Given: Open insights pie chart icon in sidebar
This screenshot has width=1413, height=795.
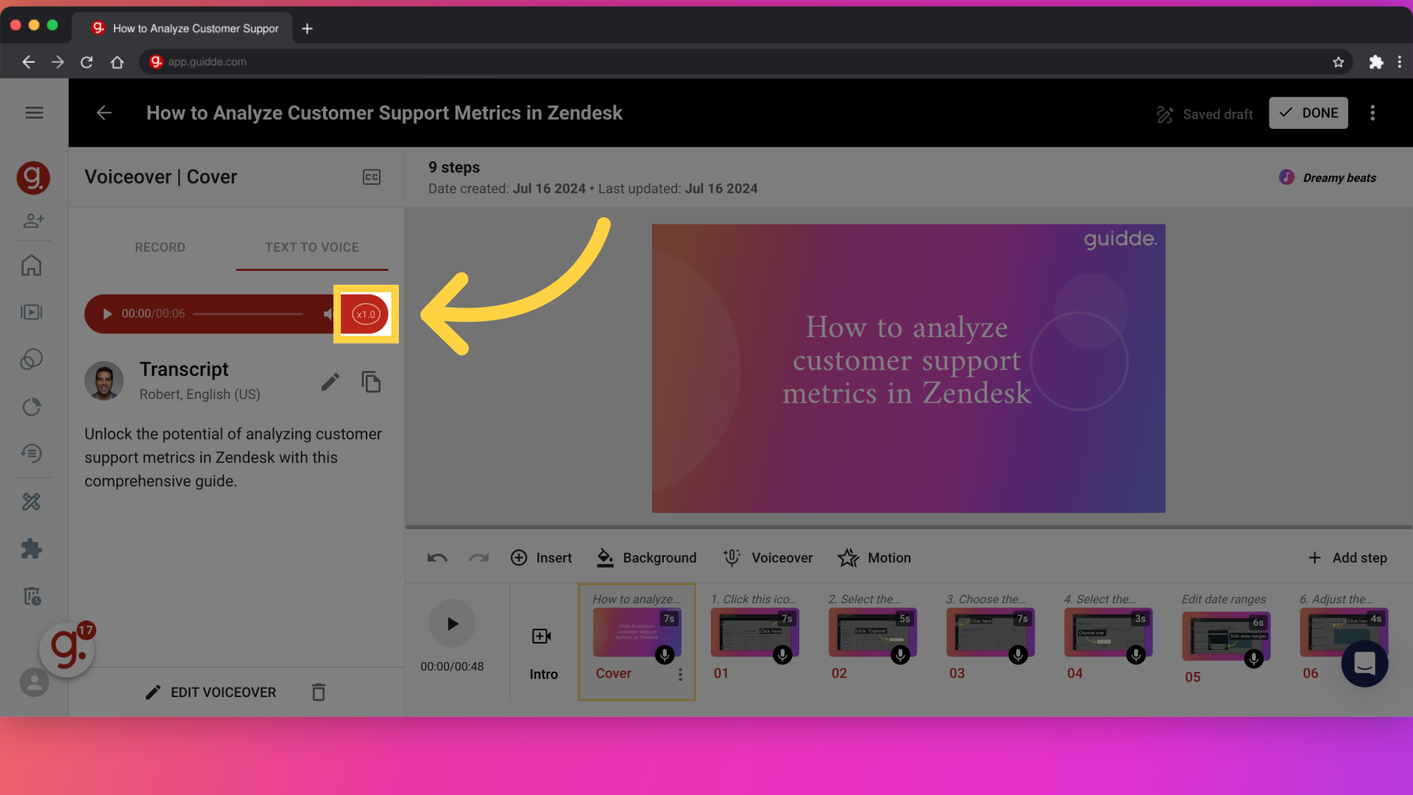Looking at the screenshot, I should (x=32, y=406).
